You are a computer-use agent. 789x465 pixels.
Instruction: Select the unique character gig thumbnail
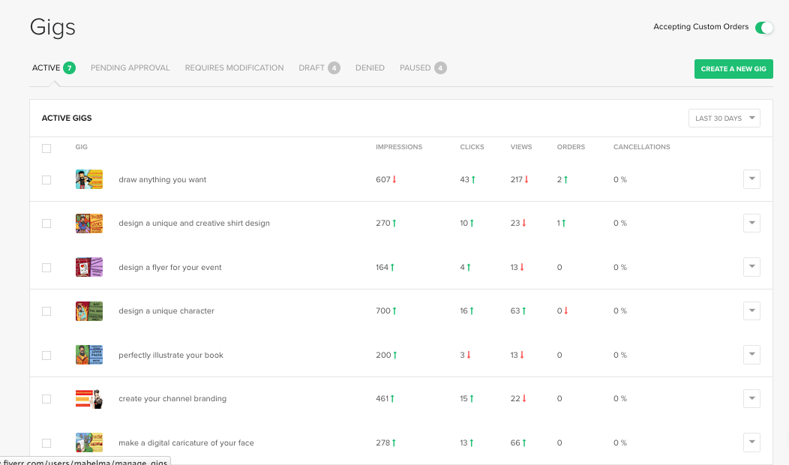coord(88,311)
